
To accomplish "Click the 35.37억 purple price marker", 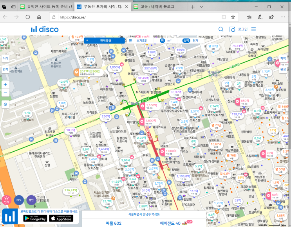I will [x=176, y=93].
